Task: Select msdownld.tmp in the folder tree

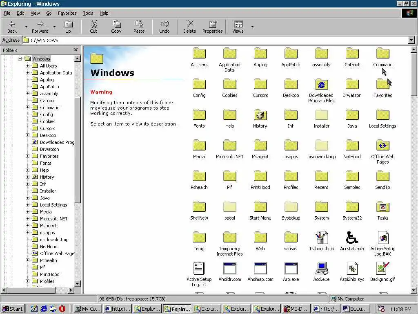Action: (54, 240)
